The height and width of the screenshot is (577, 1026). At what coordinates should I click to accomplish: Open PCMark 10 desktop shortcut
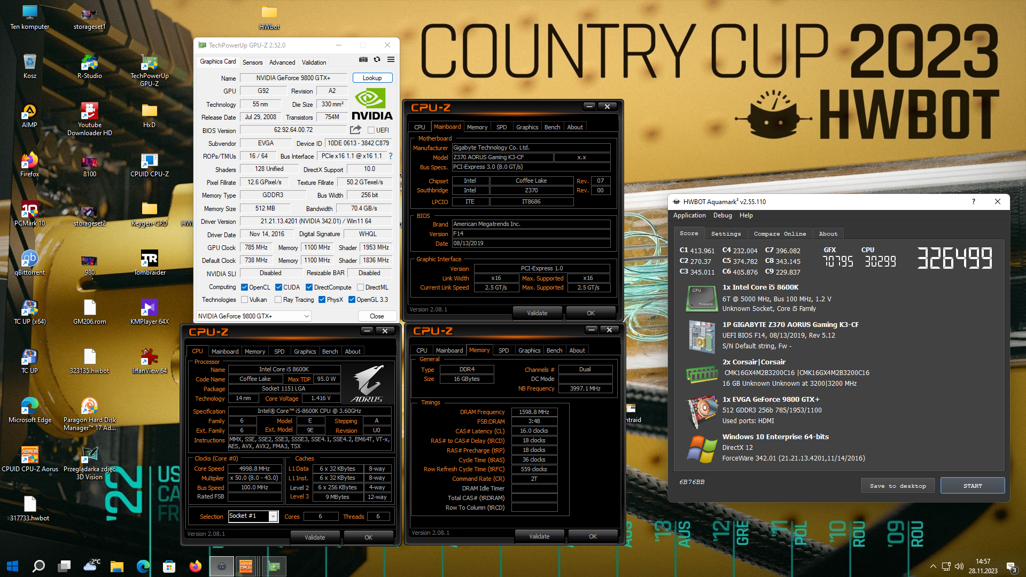pyautogui.click(x=30, y=214)
